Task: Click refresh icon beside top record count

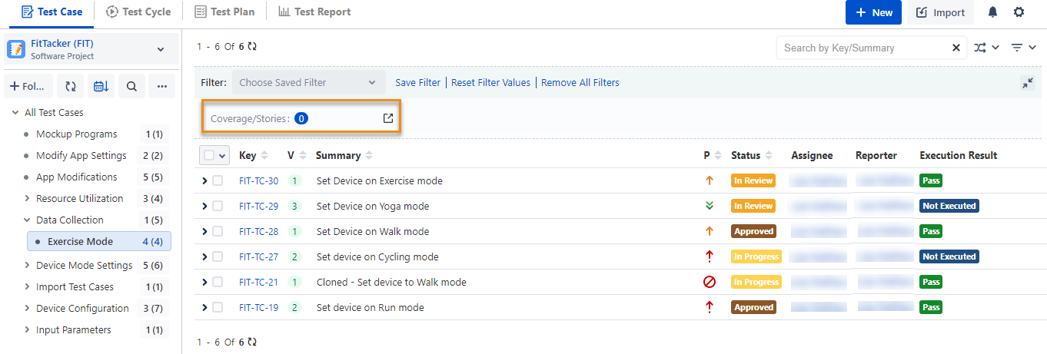Action: (252, 46)
